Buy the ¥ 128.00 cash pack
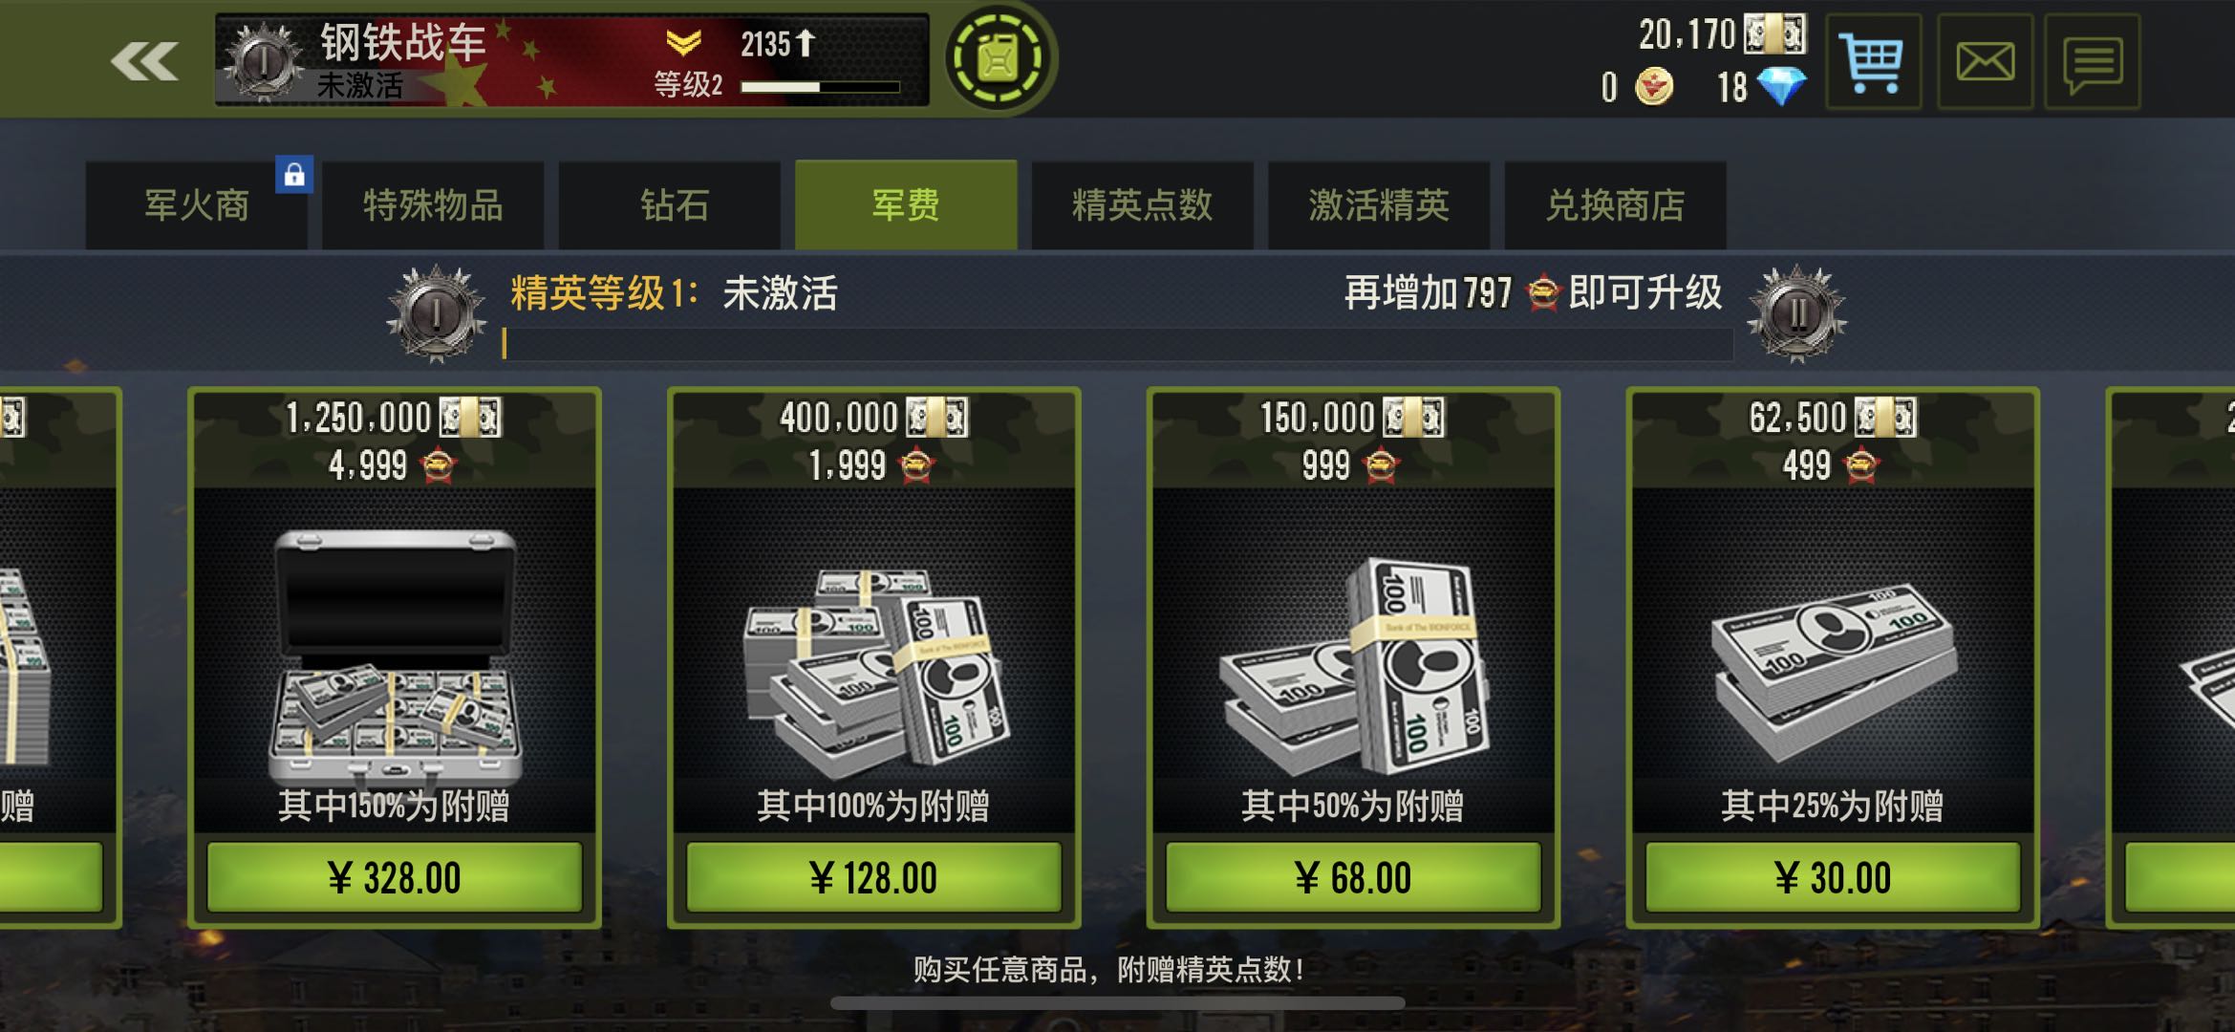Image resolution: width=2235 pixels, height=1032 pixels. [873, 877]
